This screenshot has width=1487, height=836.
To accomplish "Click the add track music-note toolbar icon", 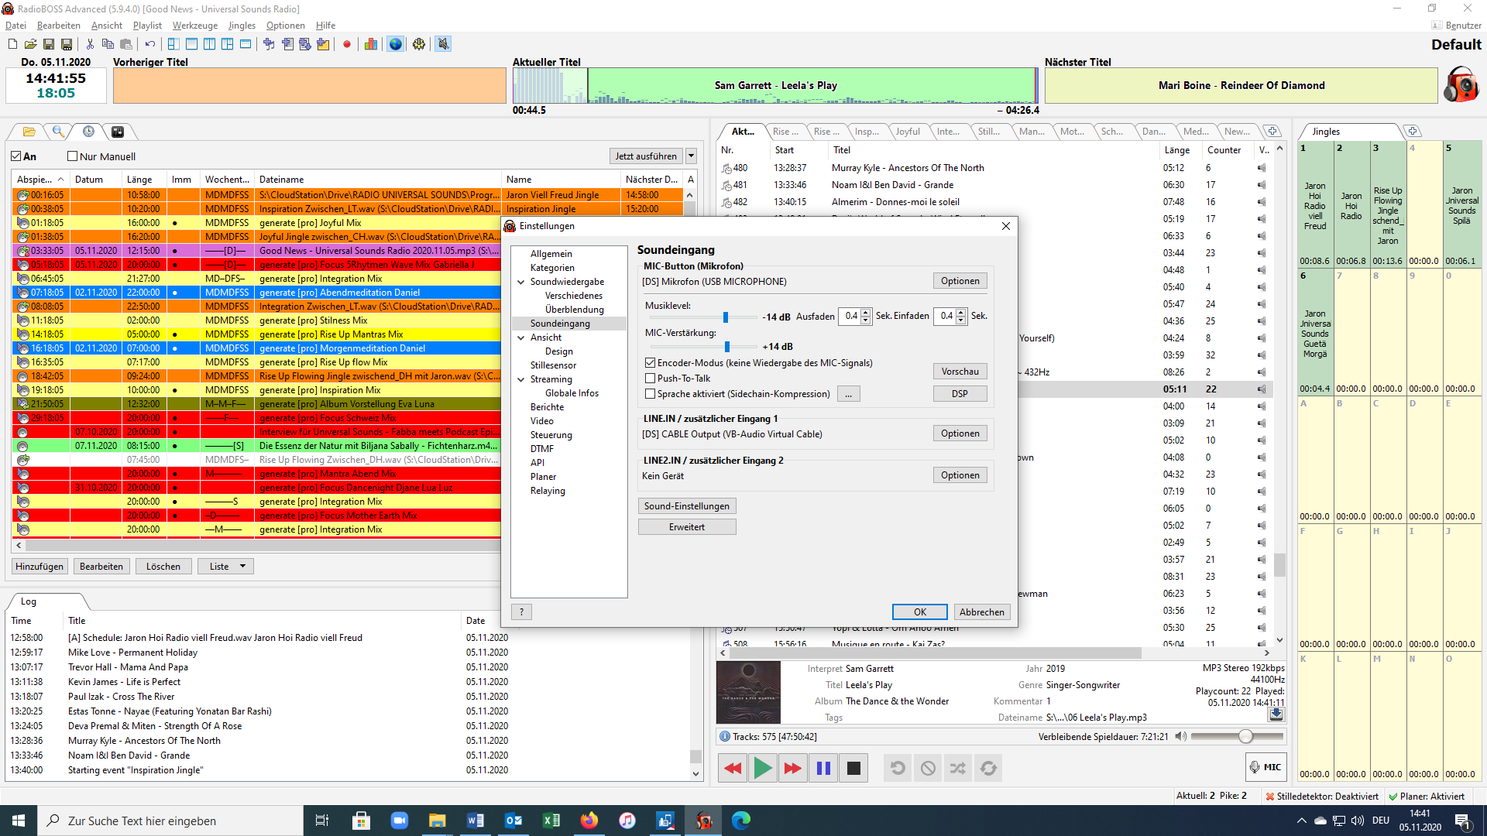I will click(269, 44).
